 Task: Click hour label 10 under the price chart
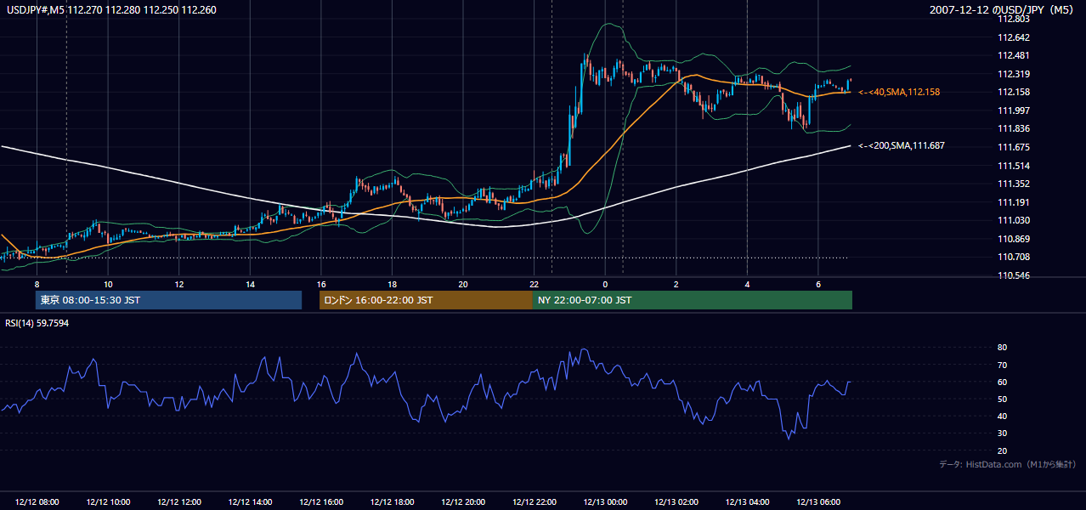pos(108,283)
